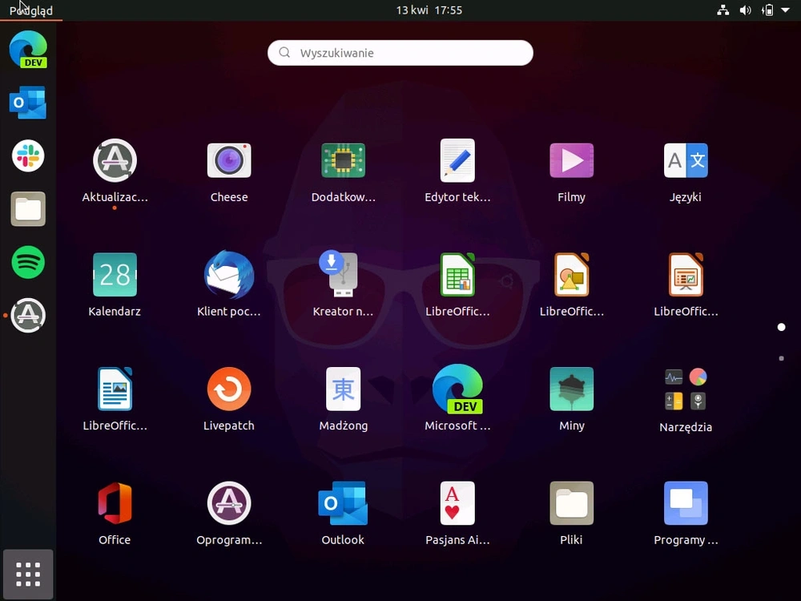Open Języki language settings
Viewport: 801px width, 601px height.
point(686,160)
